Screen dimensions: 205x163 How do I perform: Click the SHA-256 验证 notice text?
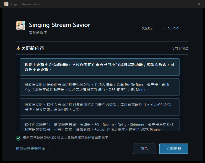pyautogui.click(x=67, y=137)
